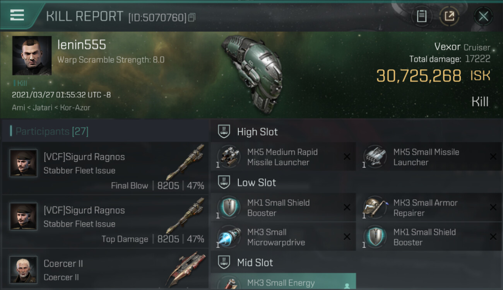The height and width of the screenshot is (290, 503).
Task: Click the clipboard report icon
Action: coord(422,16)
